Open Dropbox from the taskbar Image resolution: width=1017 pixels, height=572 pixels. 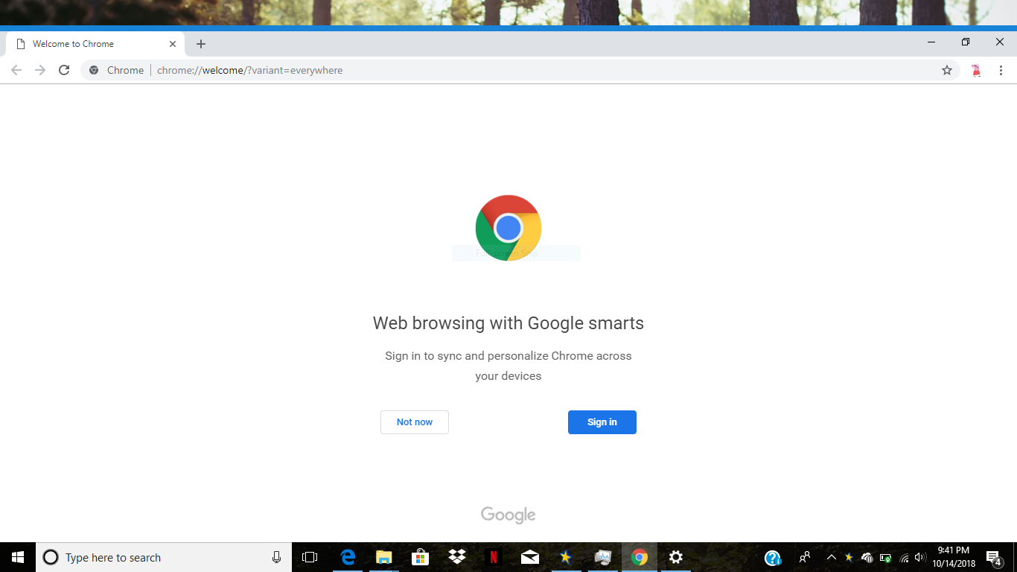(456, 557)
